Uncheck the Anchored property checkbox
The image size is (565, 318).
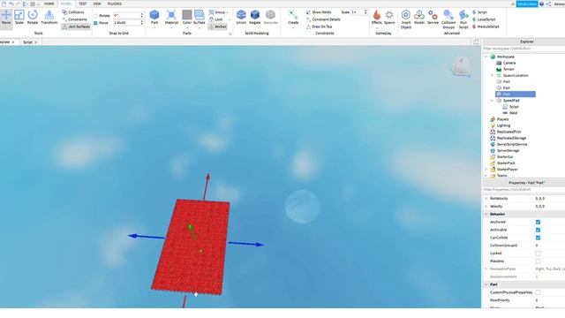click(x=538, y=222)
